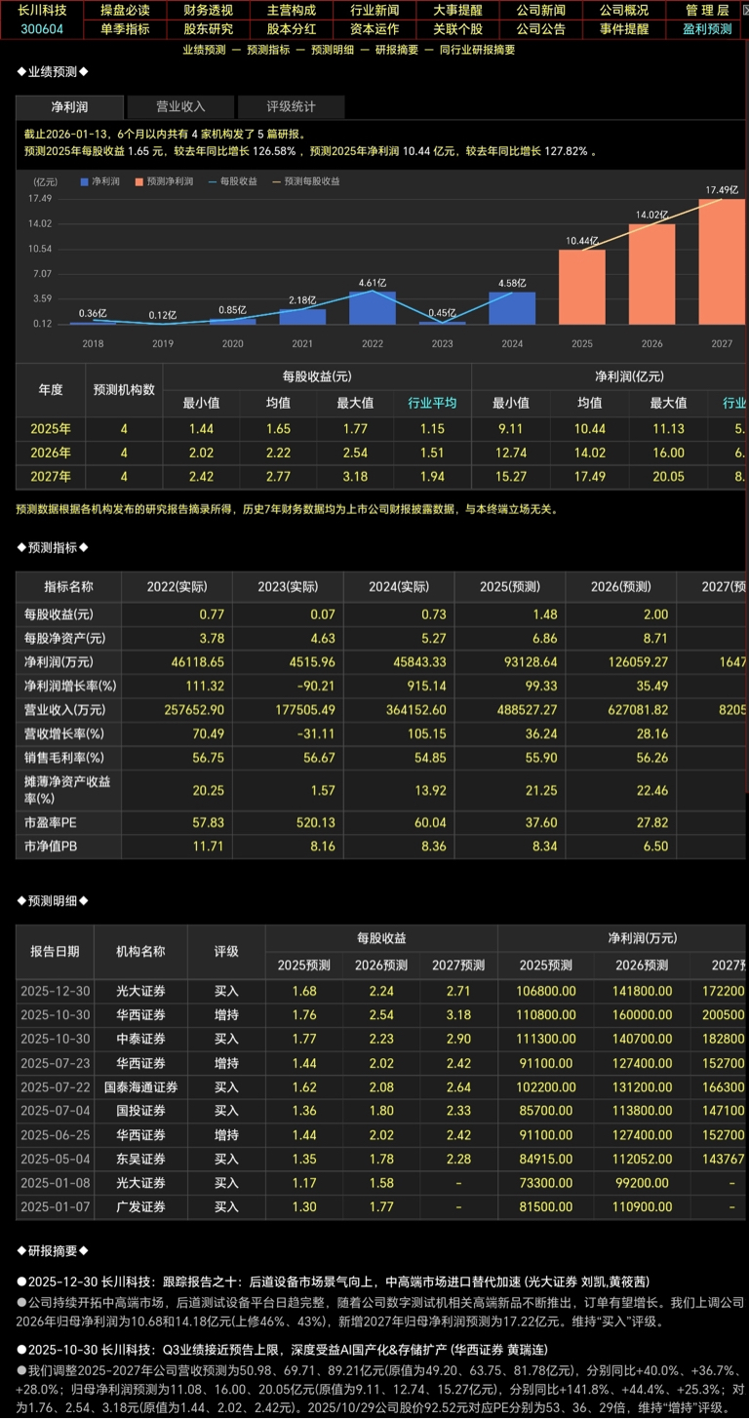This screenshot has width=749, height=1419.
Task: Open 2025-12-30 光大证券 research report title
Action: pyautogui.click(x=334, y=1281)
